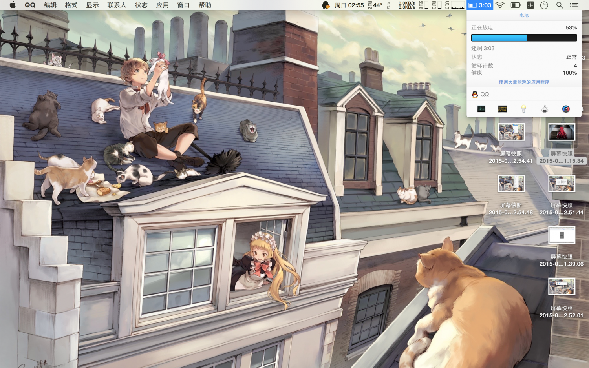Select the screenshot file 2015-0...2.54.41
The height and width of the screenshot is (368, 589).
511,144
